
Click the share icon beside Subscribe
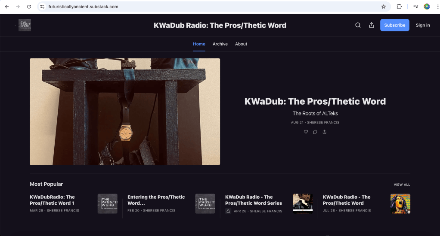pyautogui.click(x=372, y=25)
